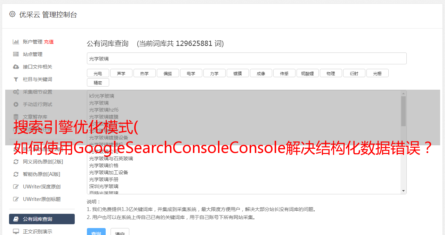Select the 光电 tag button
The width and height of the screenshot is (445, 235).
tap(98, 73)
